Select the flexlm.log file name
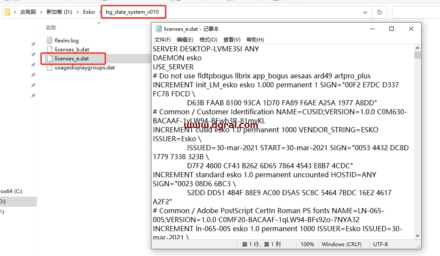440x256 pixels. [x=67, y=40]
